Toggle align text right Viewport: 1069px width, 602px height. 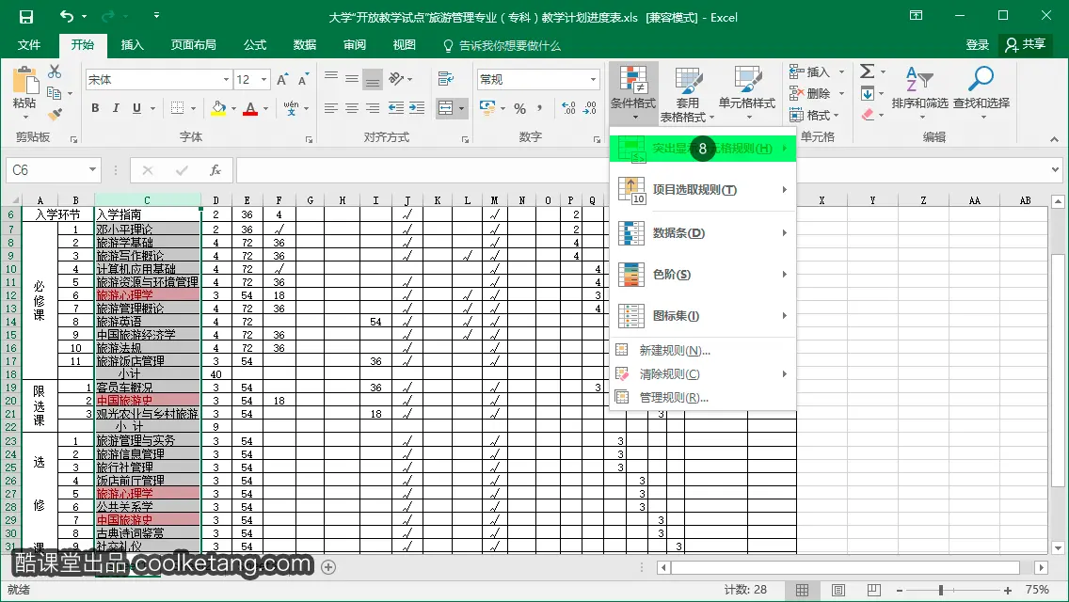373,108
